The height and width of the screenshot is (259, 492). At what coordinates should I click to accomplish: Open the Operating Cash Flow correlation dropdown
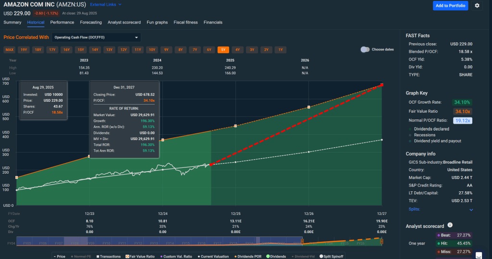point(96,37)
